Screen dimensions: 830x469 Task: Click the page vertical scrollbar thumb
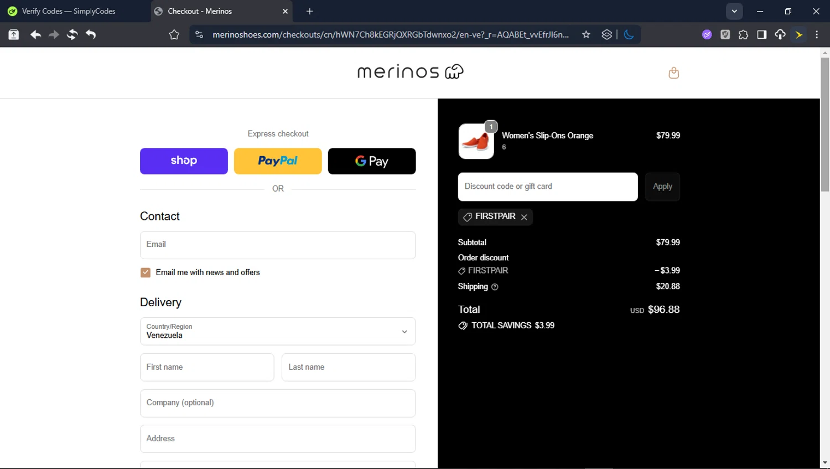click(x=825, y=125)
